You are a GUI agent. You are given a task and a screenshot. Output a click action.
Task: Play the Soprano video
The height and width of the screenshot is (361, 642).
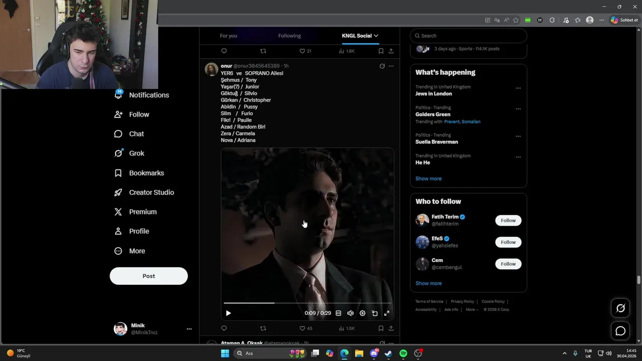coord(228,313)
